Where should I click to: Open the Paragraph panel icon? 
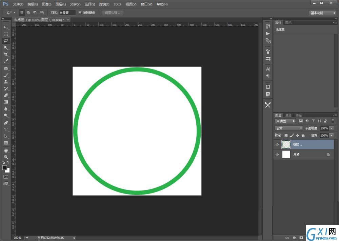pyautogui.click(x=268, y=76)
